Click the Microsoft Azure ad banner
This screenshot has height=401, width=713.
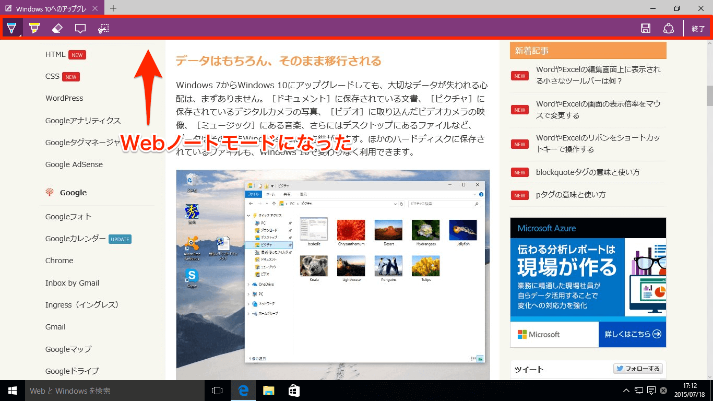588,282
